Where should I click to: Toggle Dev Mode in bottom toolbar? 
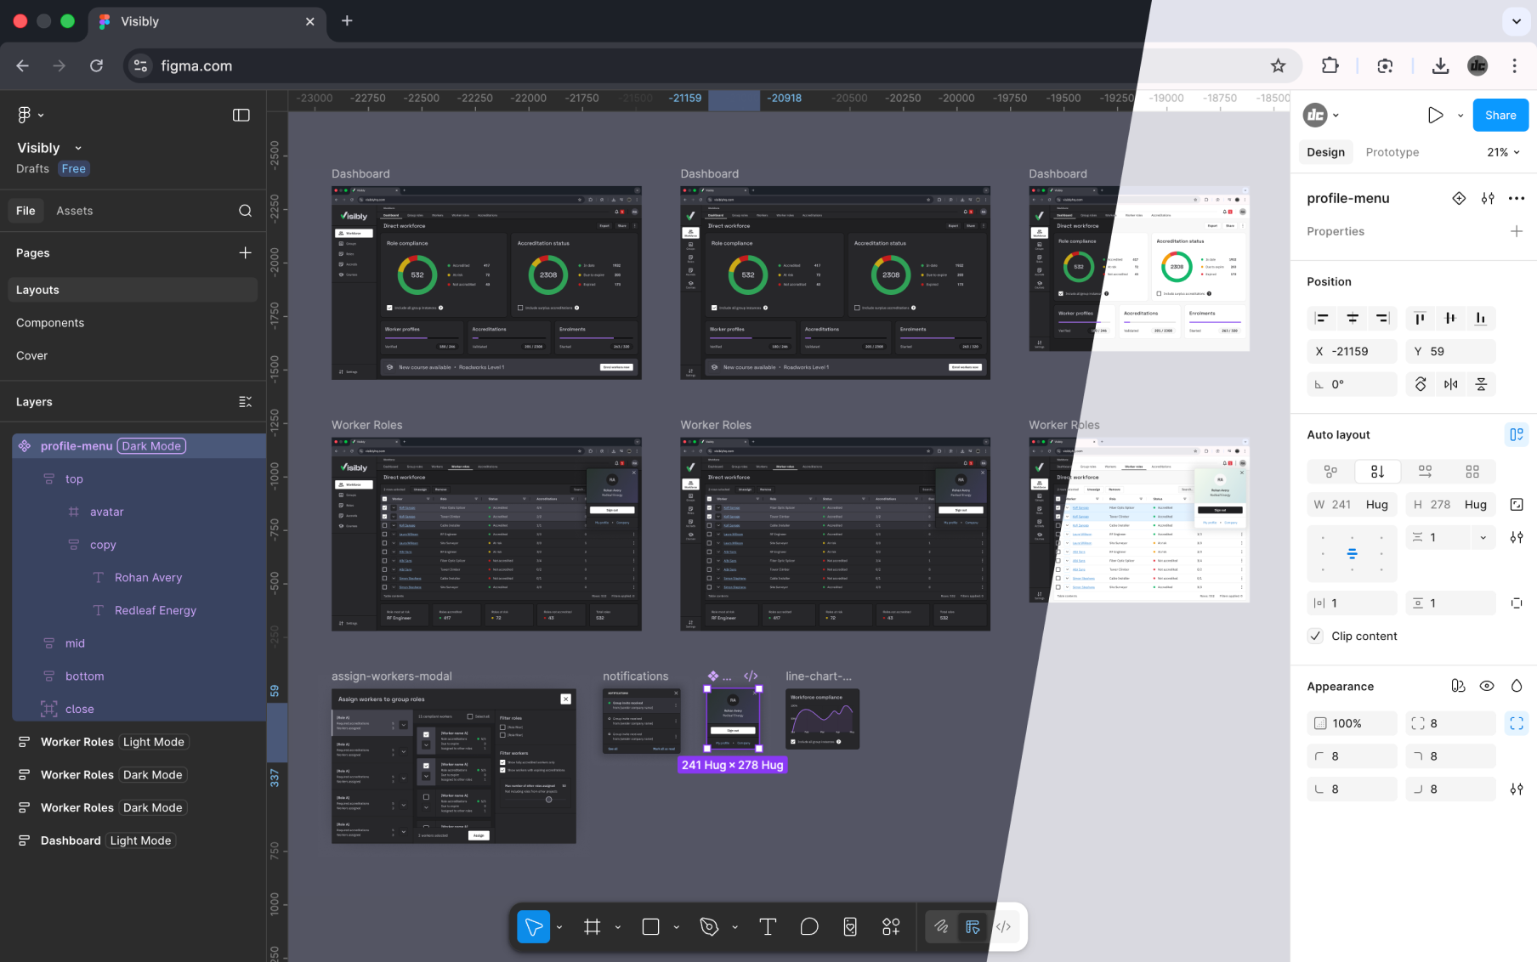(1003, 927)
